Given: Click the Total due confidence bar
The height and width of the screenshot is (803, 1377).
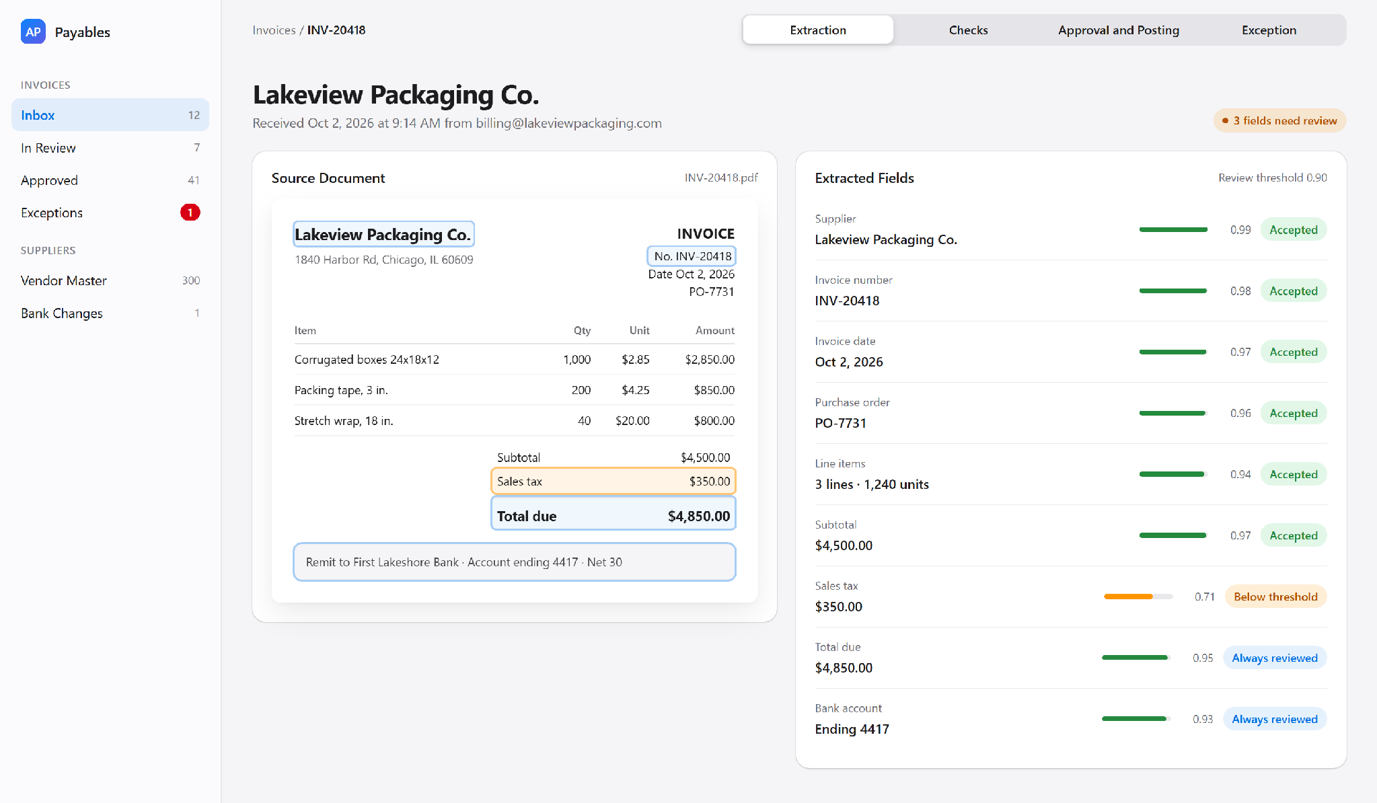Looking at the screenshot, I should pos(1136,658).
